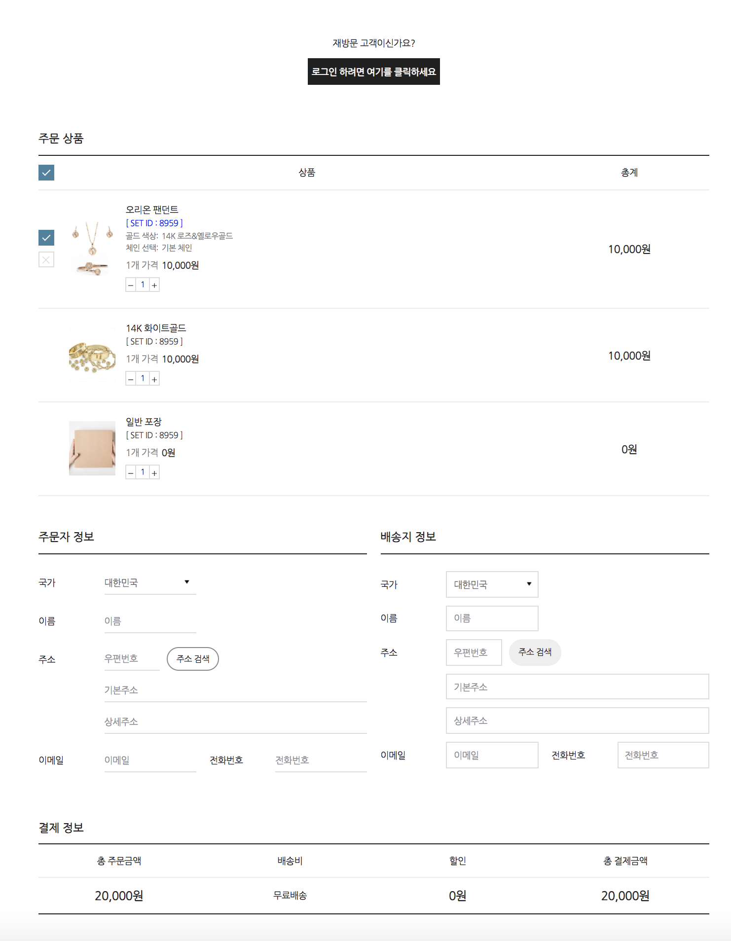Increase 일반 포장 quantity with plus
Image resolution: width=731 pixels, height=941 pixels.
click(x=154, y=472)
